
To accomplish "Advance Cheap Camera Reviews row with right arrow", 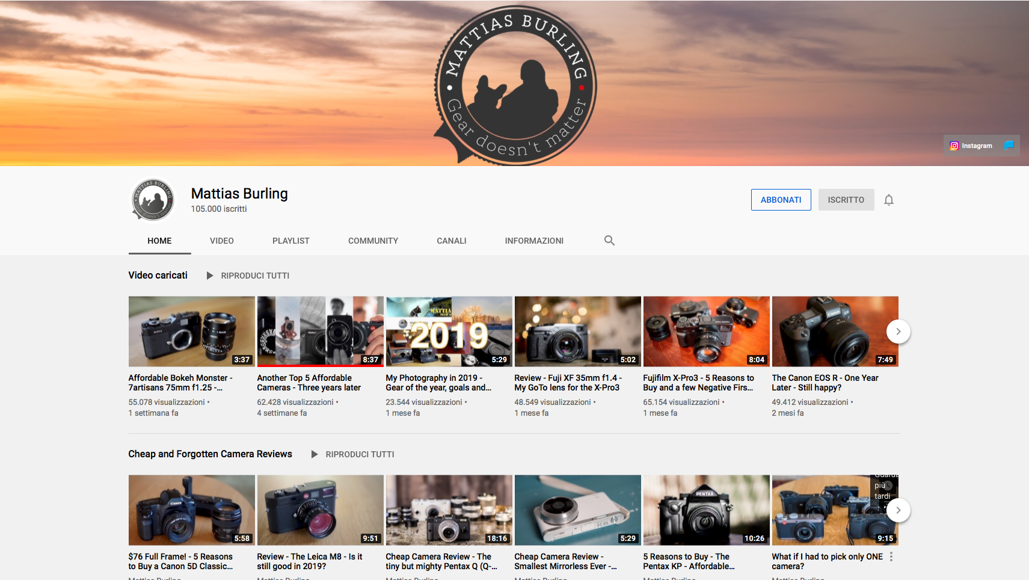I will point(898,510).
